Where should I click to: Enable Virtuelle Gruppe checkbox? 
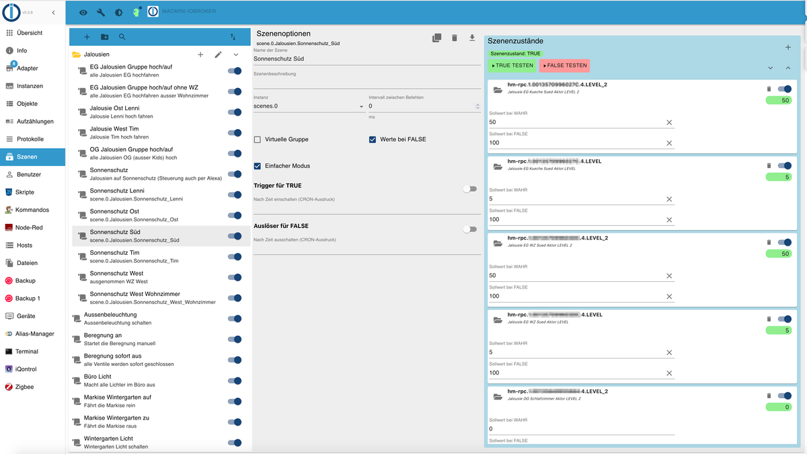(x=258, y=139)
